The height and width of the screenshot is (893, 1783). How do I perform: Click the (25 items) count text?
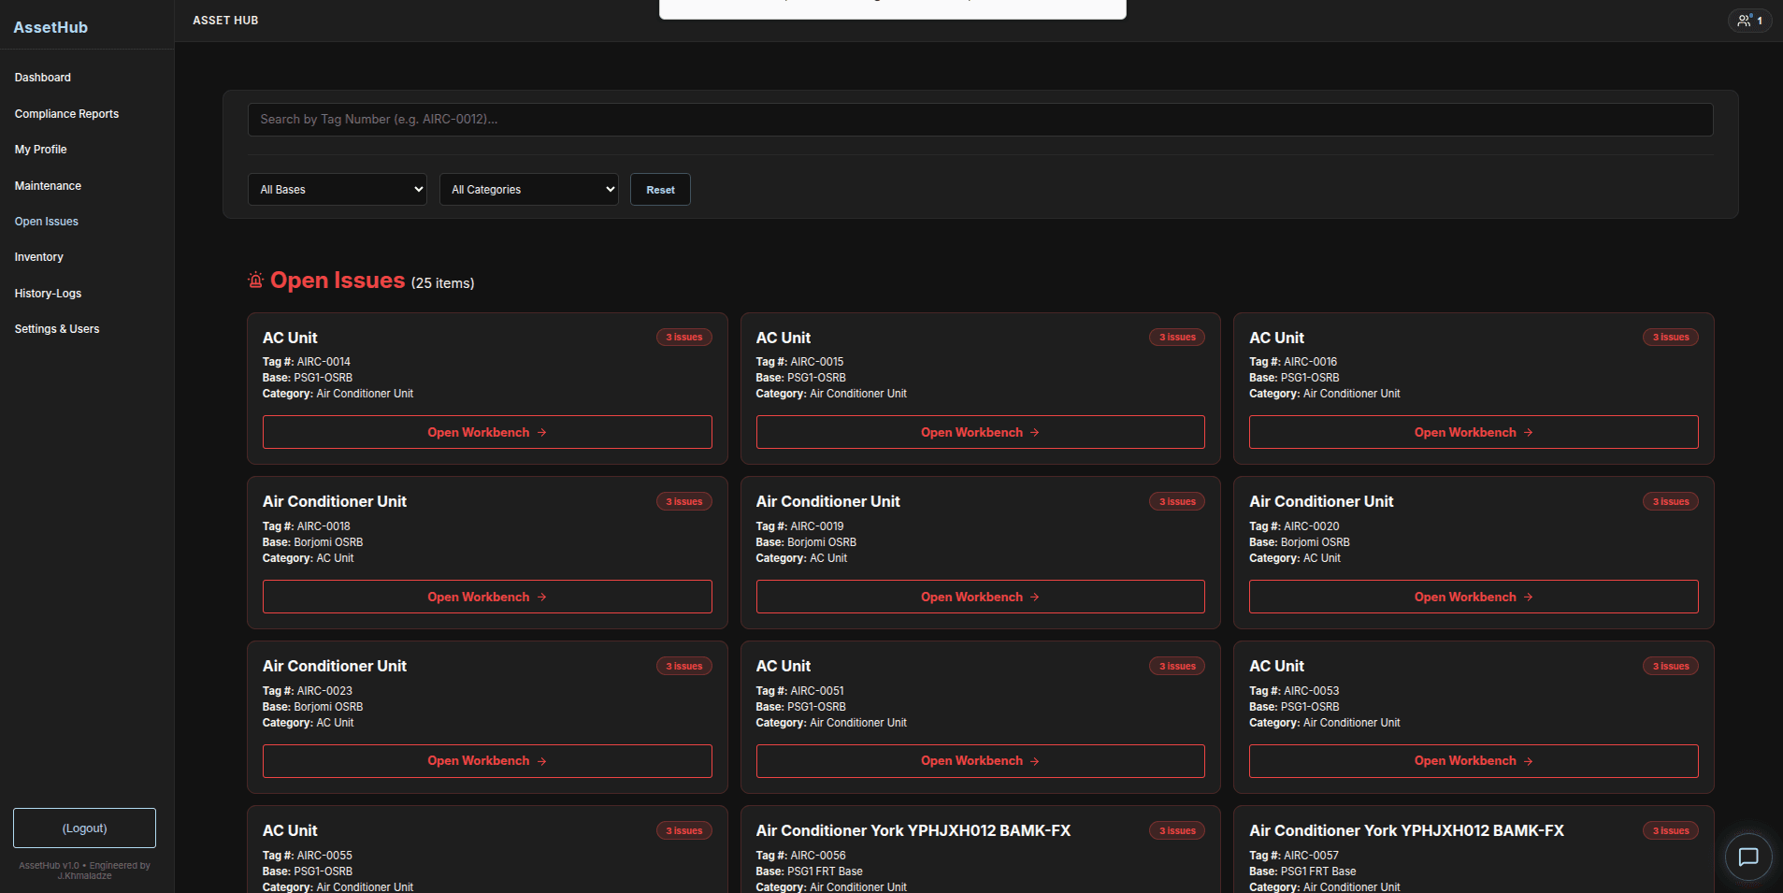point(443,283)
